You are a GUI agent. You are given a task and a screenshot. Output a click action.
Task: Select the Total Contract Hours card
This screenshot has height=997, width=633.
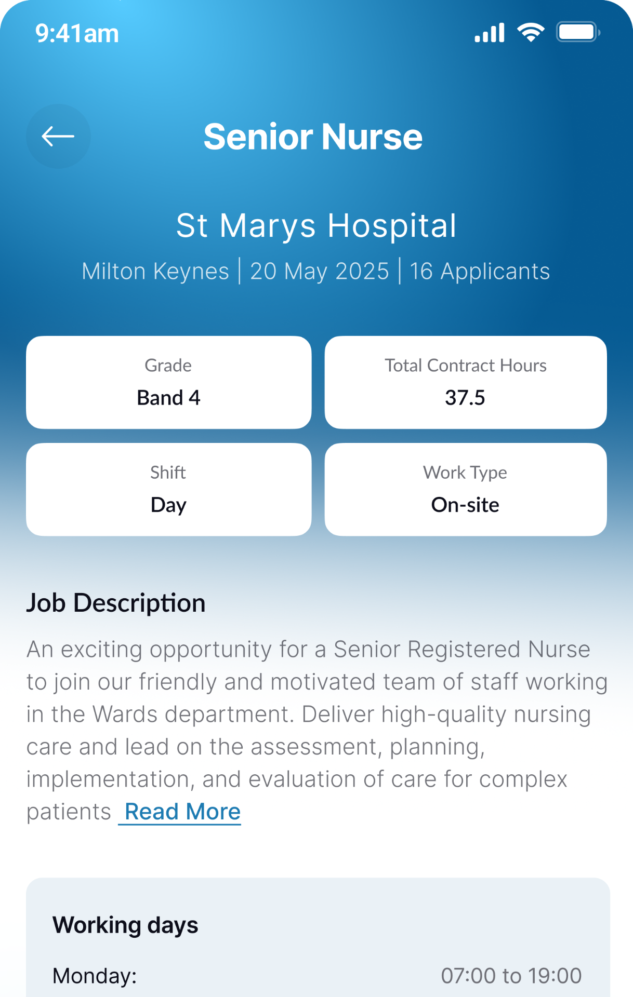click(x=466, y=382)
